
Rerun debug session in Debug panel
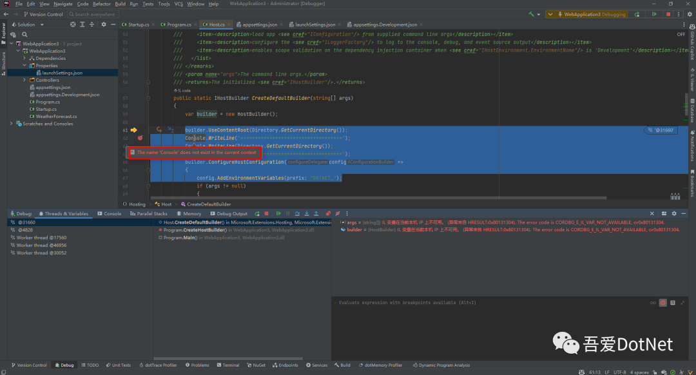(x=257, y=213)
